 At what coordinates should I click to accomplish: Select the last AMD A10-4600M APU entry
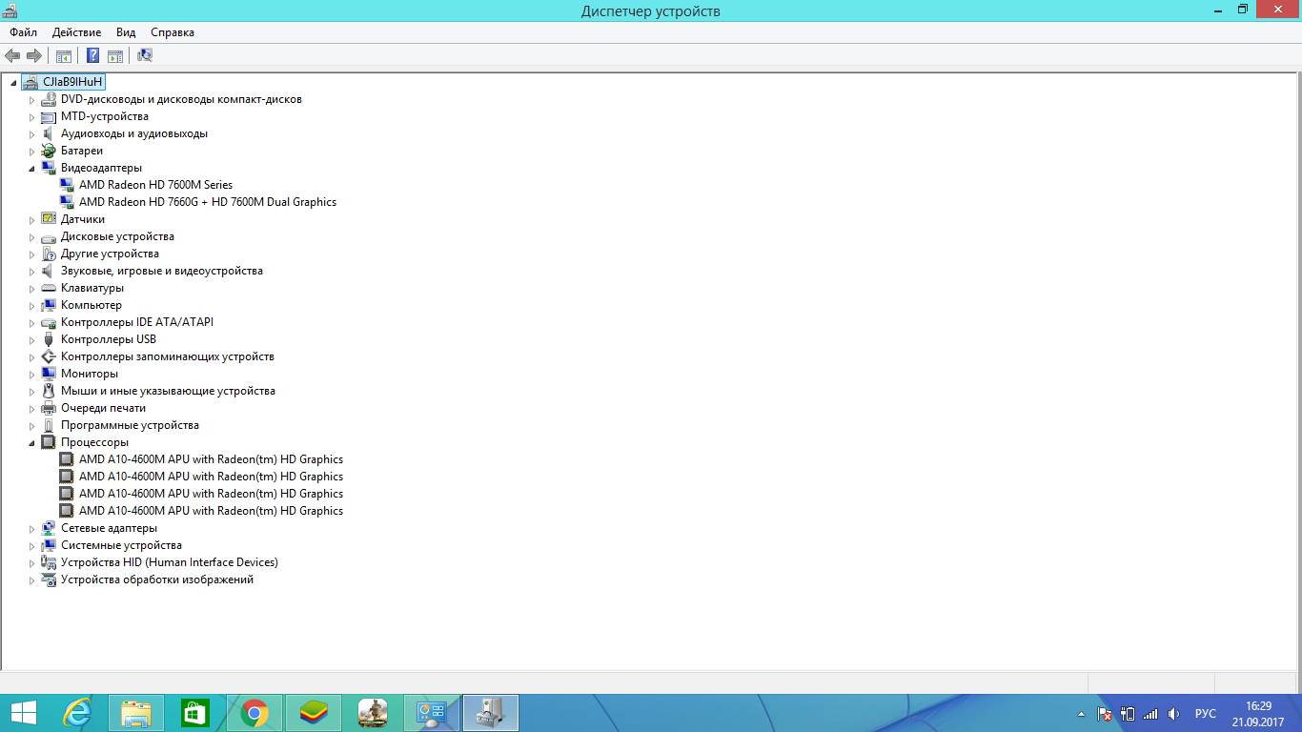(211, 511)
